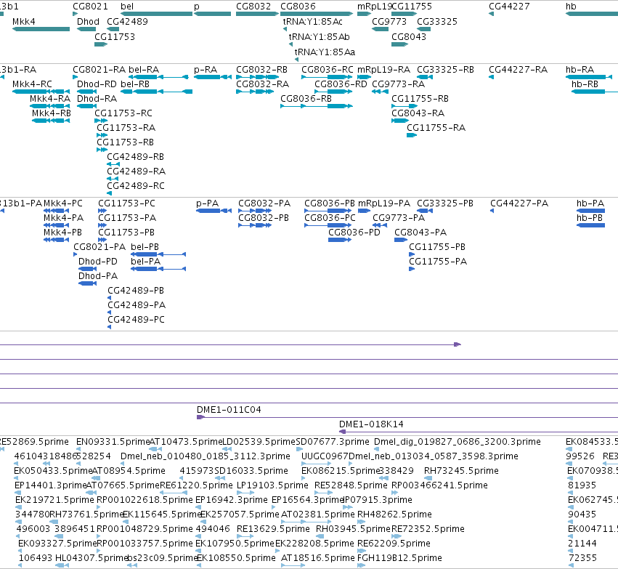Click the Dhod gene label
Viewport: 618px width, 569px height.
point(88,22)
